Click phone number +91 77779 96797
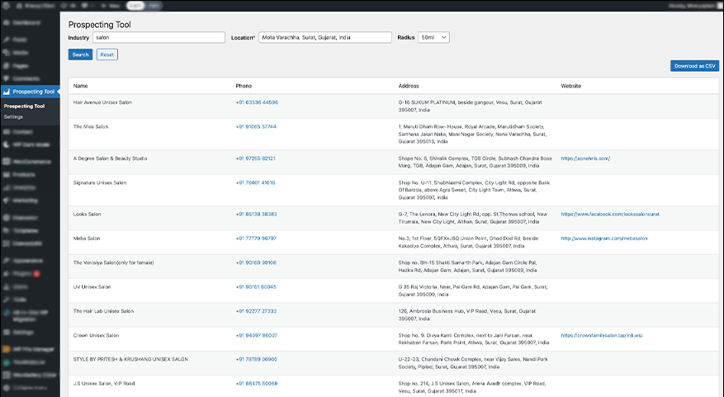 tap(256, 239)
